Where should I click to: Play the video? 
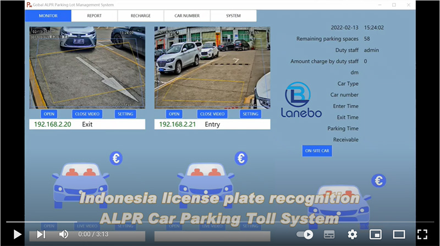(18, 234)
